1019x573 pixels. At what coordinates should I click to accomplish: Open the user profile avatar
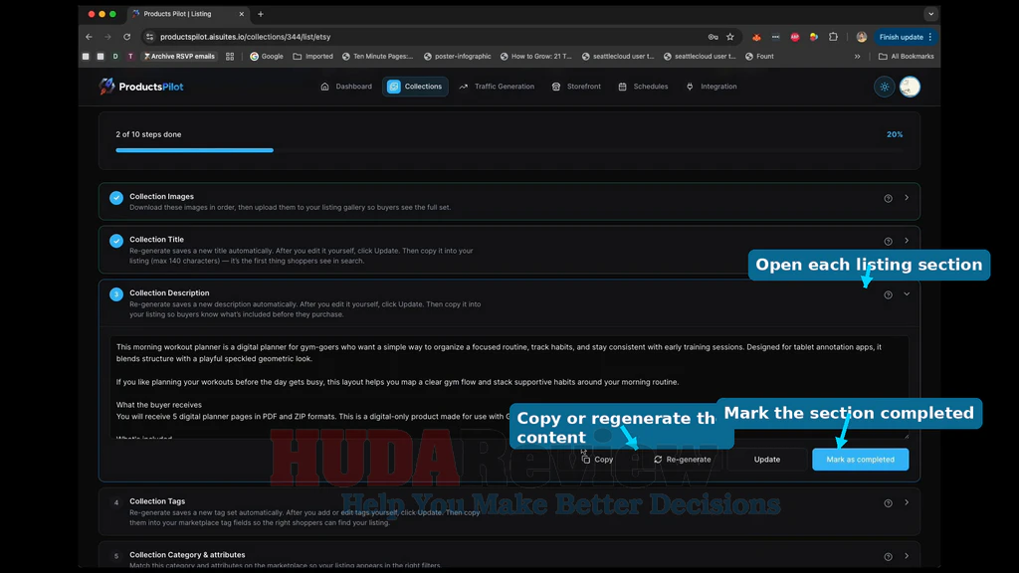pos(910,87)
